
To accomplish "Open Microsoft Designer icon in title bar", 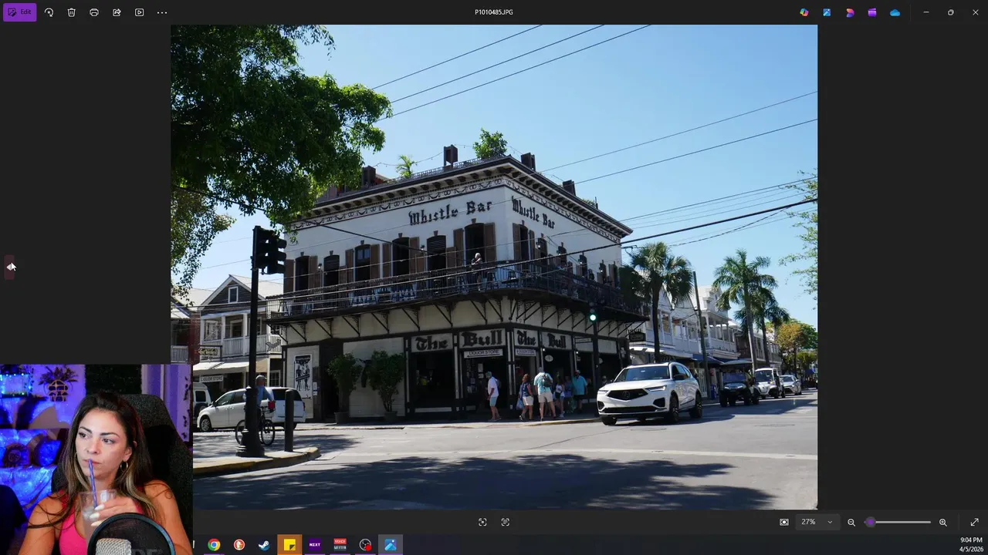I will (x=850, y=12).
